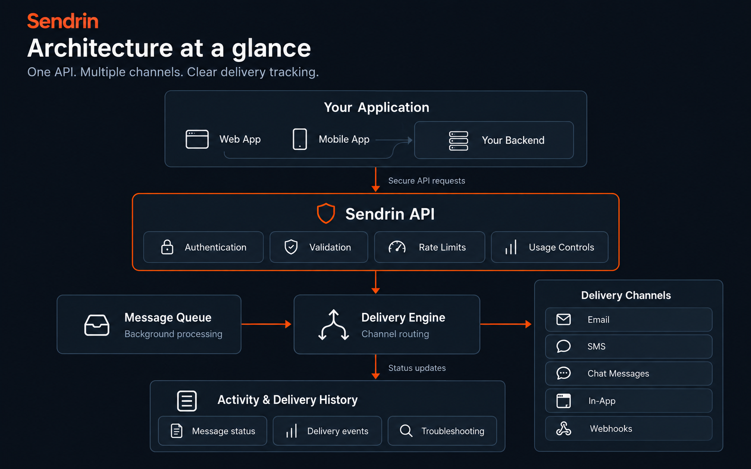
Task: Click the Mobile App phone icon
Action: point(300,139)
